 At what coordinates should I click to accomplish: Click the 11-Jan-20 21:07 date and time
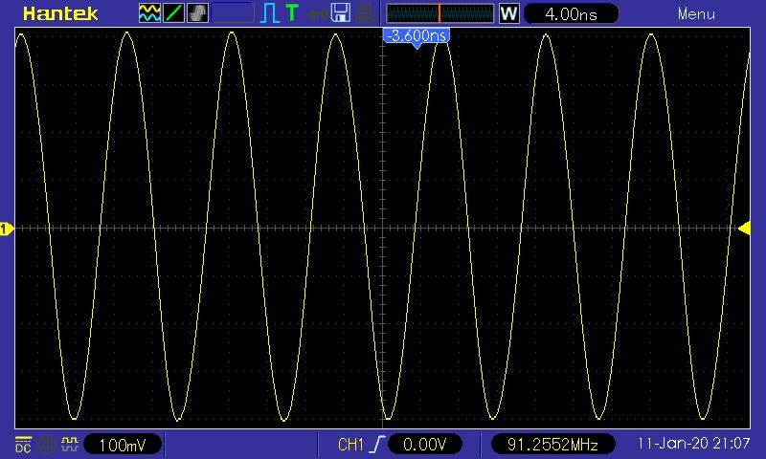[693, 444]
